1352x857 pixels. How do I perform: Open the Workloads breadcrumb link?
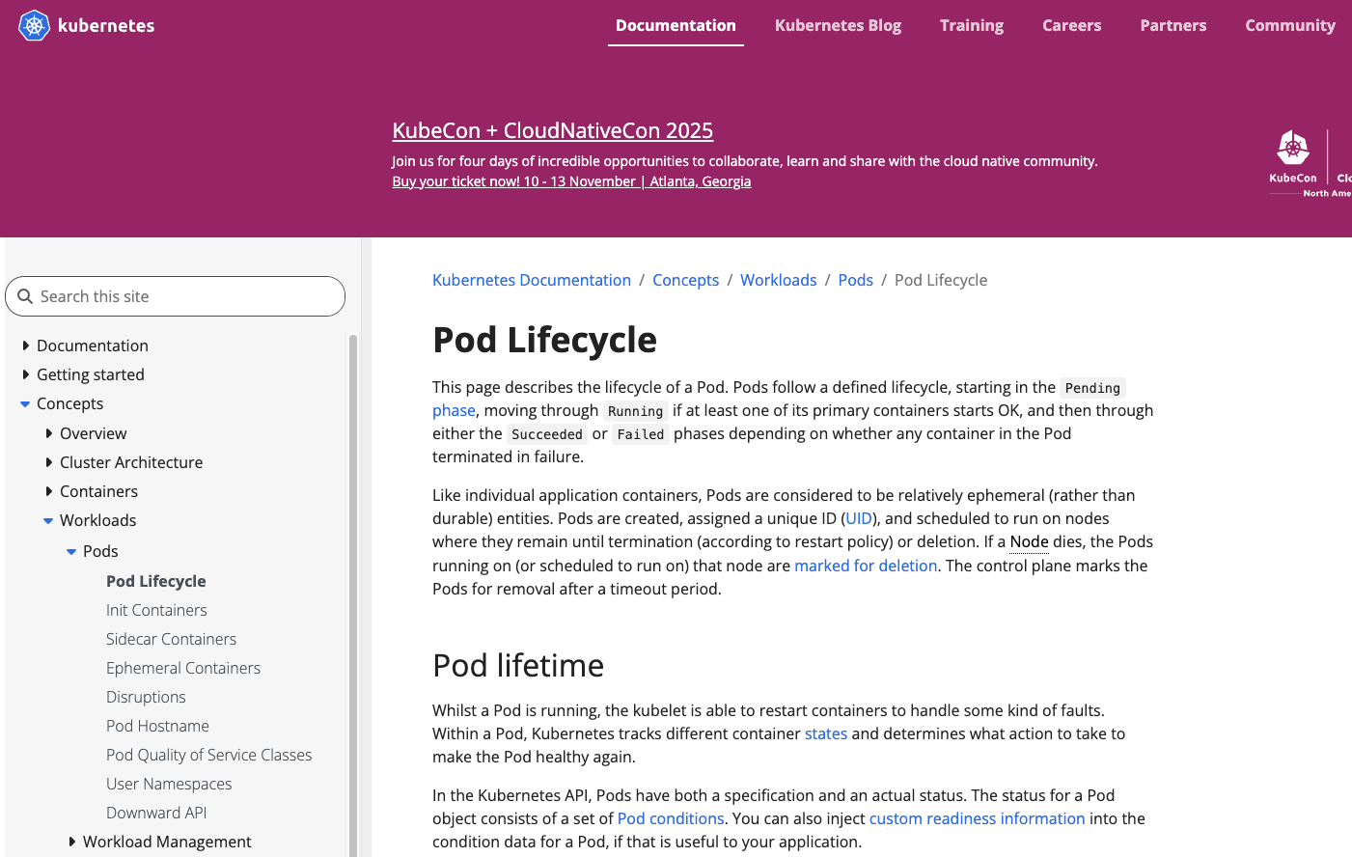click(x=779, y=280)
